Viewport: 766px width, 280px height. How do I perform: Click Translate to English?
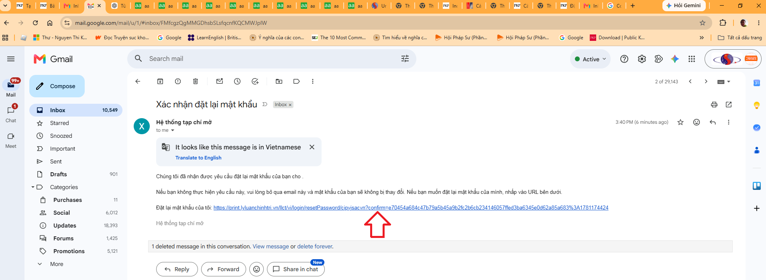coord(198,158)
